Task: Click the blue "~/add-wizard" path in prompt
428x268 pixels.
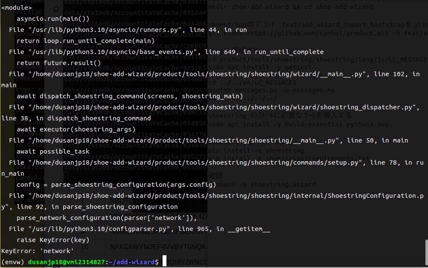Action: click(132, 262)
